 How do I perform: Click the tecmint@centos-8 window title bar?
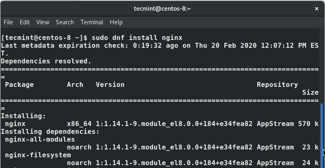coord(162,8)
